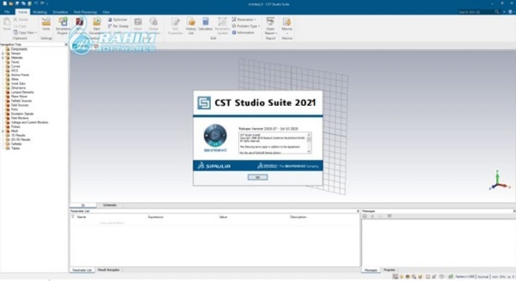Click the Raster value in status bar

pyautogui.click(x=465, y=277)
